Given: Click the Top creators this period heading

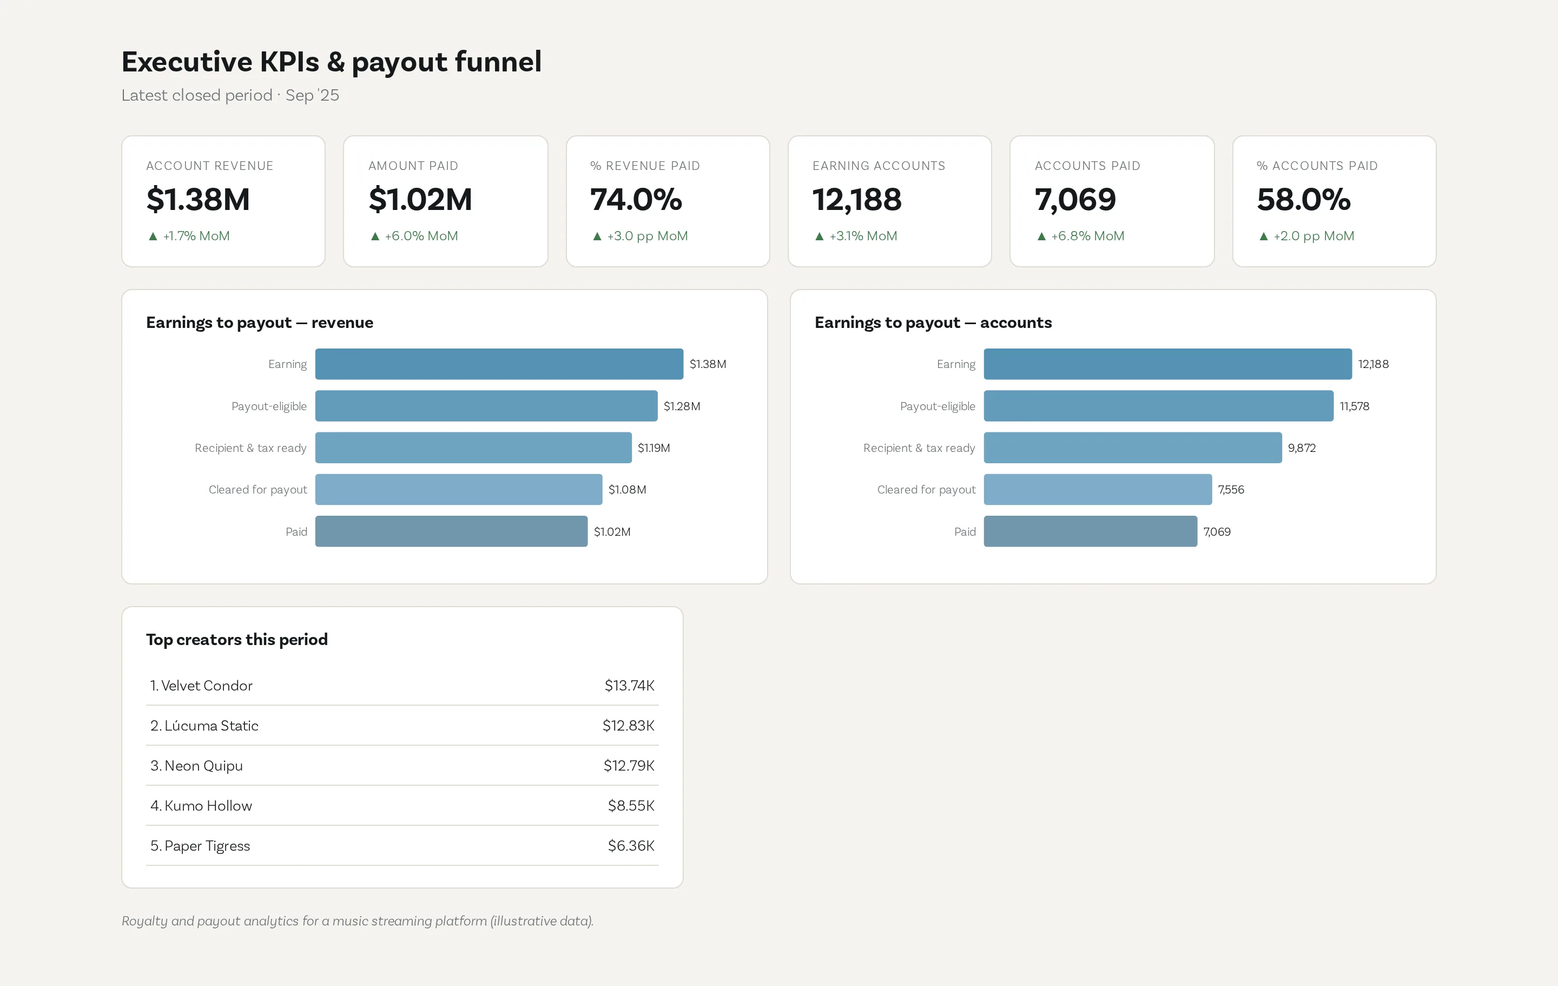Looking at the screenshot, I should tap(237, 640).
